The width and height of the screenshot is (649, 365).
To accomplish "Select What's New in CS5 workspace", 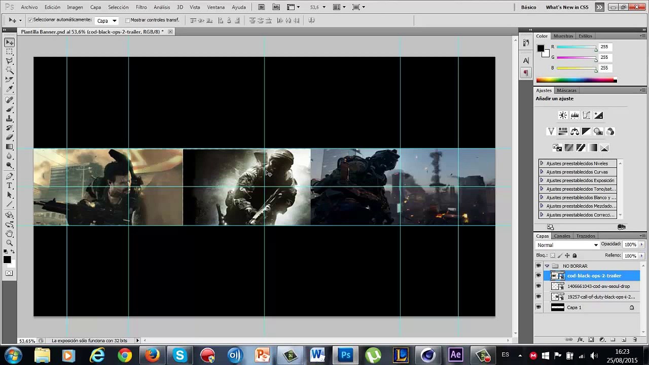I will [x=567, y=7].
